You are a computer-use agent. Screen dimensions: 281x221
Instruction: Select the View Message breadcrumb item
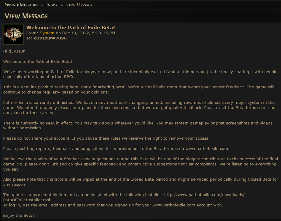coord(79,5)
